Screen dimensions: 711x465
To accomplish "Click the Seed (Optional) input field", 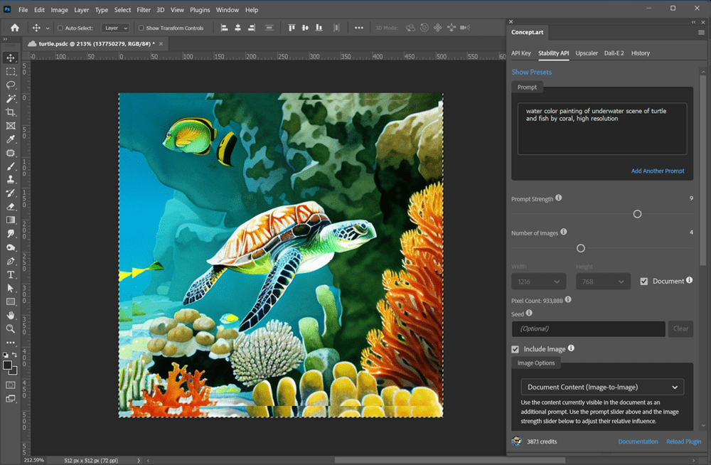I will coord(588,329).
